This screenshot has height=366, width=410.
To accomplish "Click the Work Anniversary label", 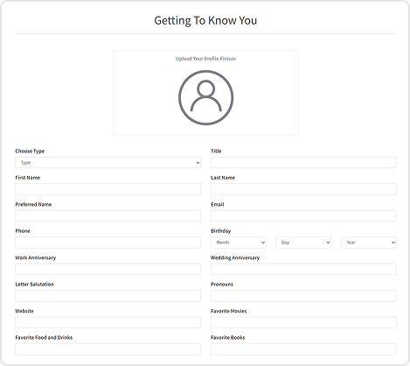I will pyautogui.click(x=36, y=257).
